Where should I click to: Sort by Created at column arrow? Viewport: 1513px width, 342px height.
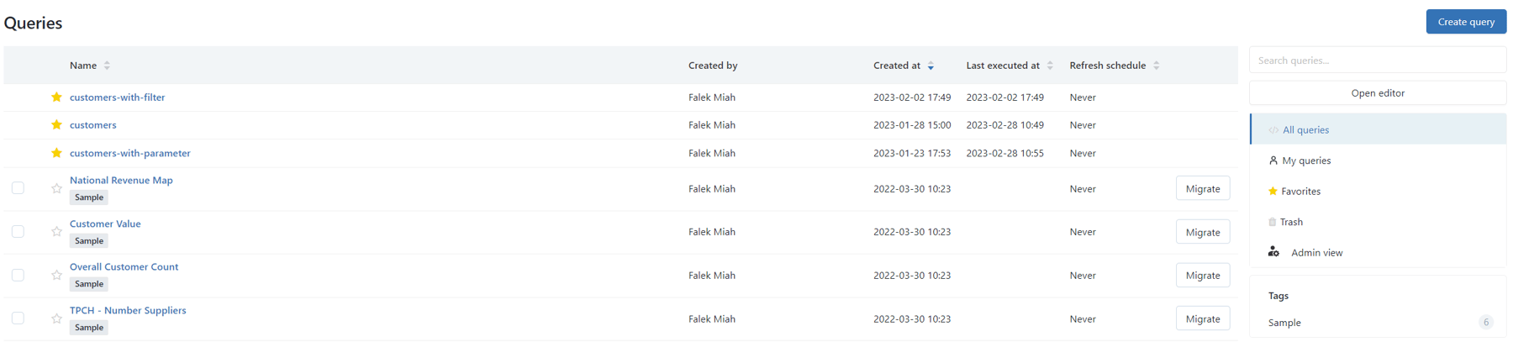(930, 66)
